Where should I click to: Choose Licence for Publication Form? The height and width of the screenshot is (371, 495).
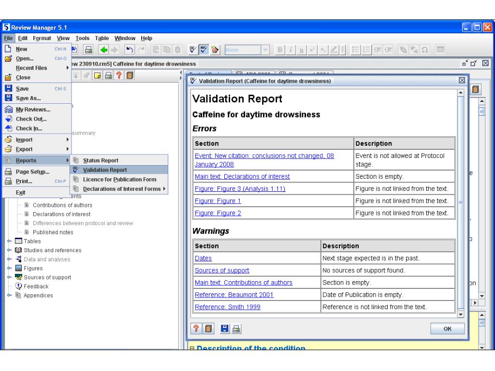coord(119,179)
